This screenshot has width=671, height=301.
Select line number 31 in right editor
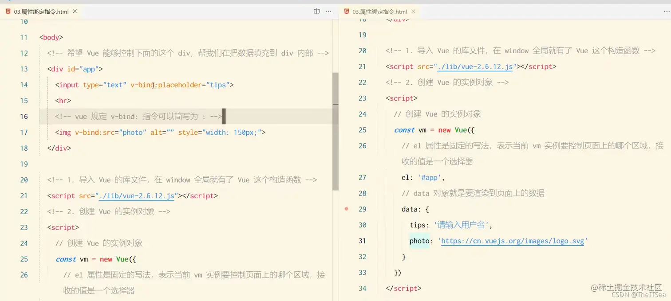(362, 241)
